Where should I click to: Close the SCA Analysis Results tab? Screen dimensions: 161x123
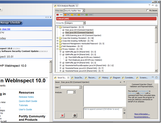tap(77, 6)
